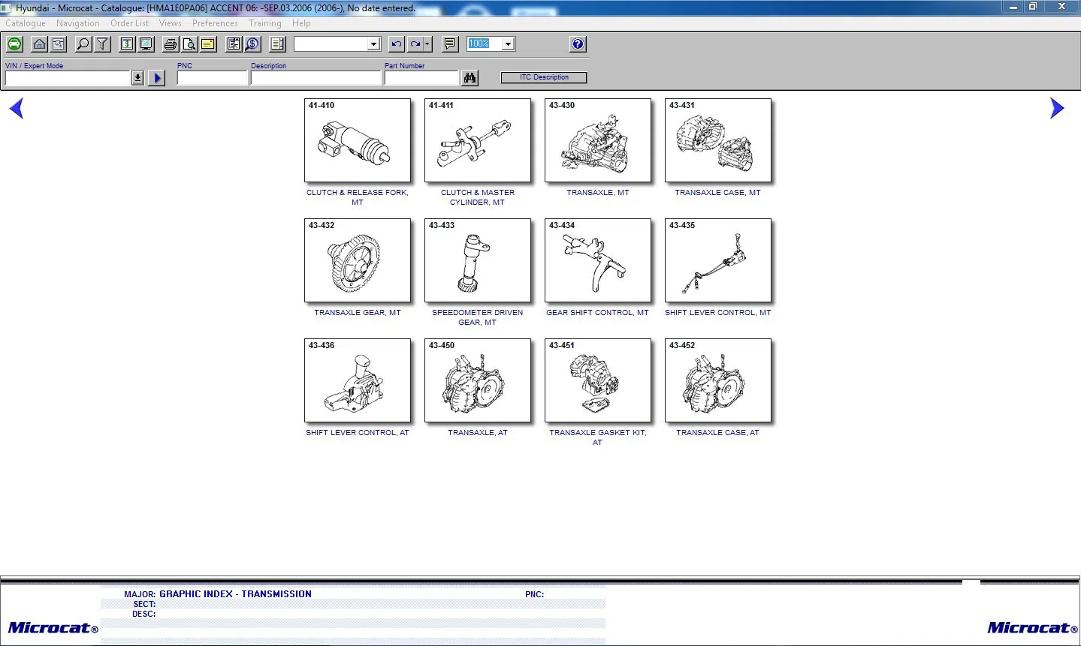Open the Training menu

[x=265, y=23]
